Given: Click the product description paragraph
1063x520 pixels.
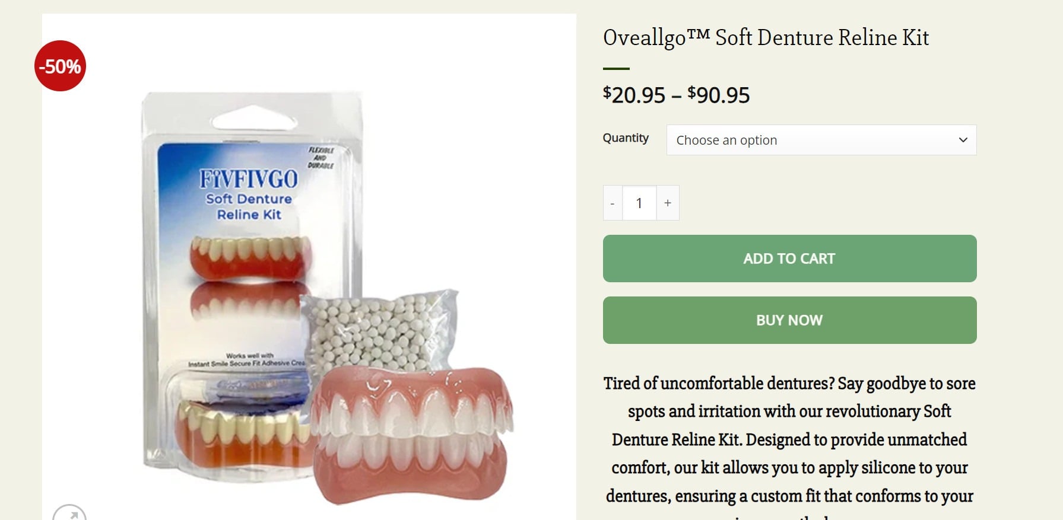Looking at the screenshot, I should (x=789, y=439).
